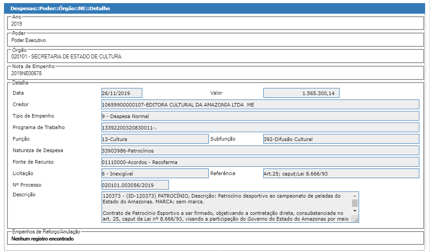Click the Nenhum registro encontrado message

pyautogui.click(x=43, y=239)
